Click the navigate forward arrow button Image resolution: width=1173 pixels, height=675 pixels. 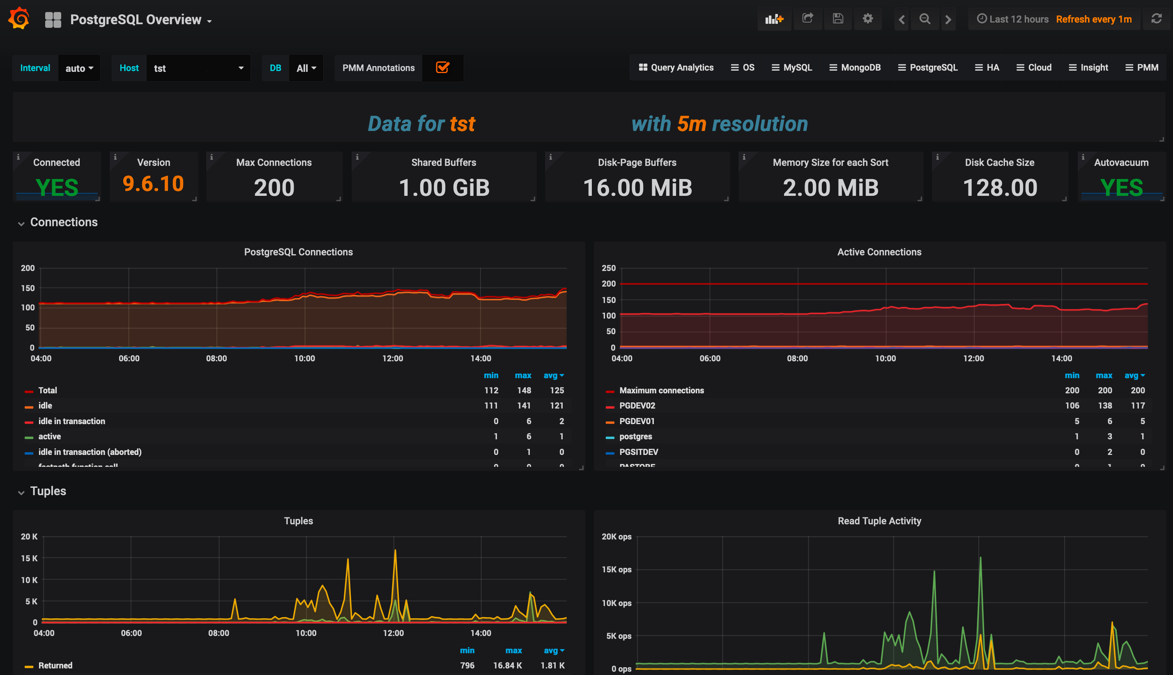point(948,19)
